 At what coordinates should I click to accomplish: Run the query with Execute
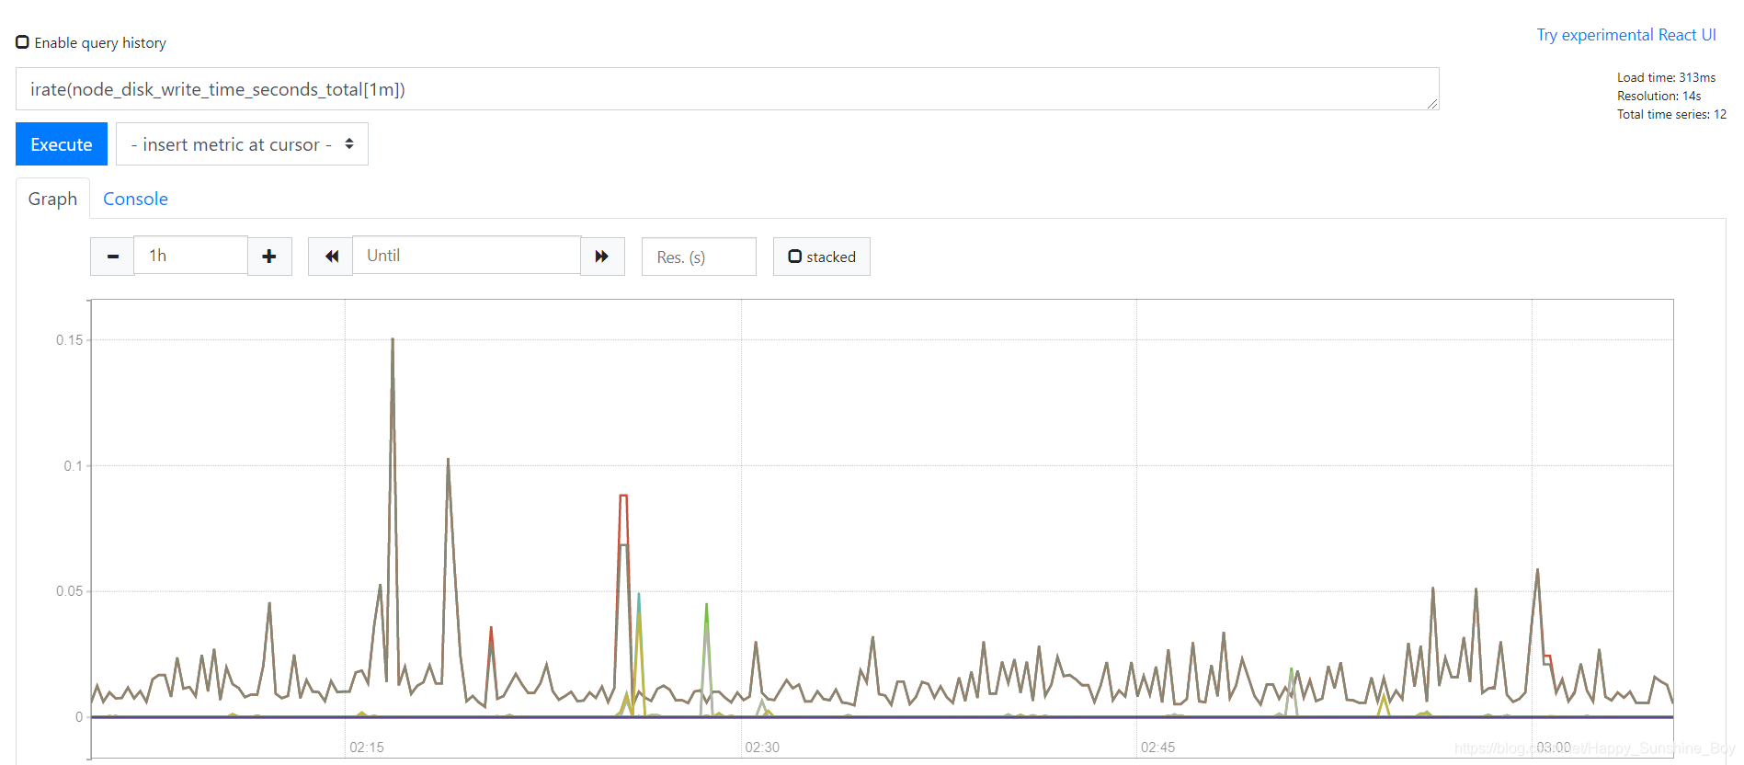point(62,144)
